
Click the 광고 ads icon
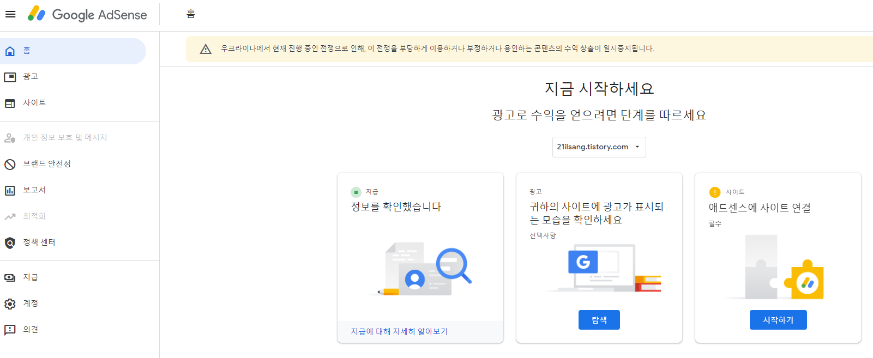point(10,77)
